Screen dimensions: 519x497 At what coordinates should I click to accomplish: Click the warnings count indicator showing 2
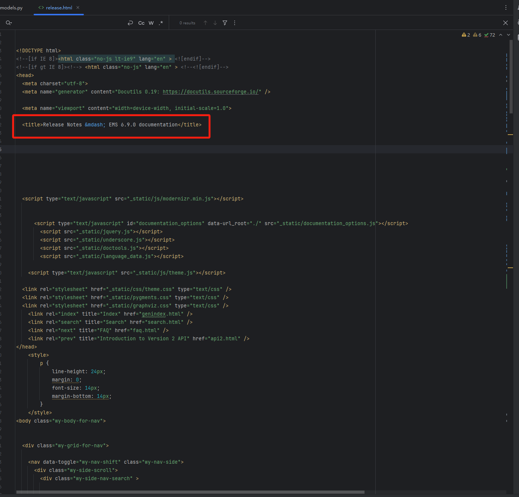click(466, 35)
